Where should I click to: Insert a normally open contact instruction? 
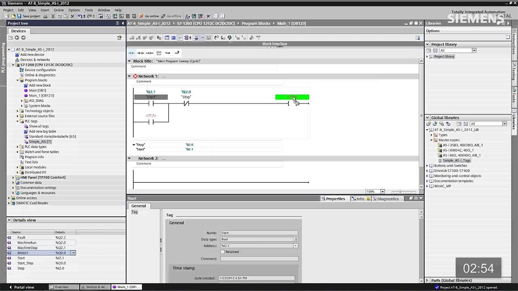[x=132, y=53]
